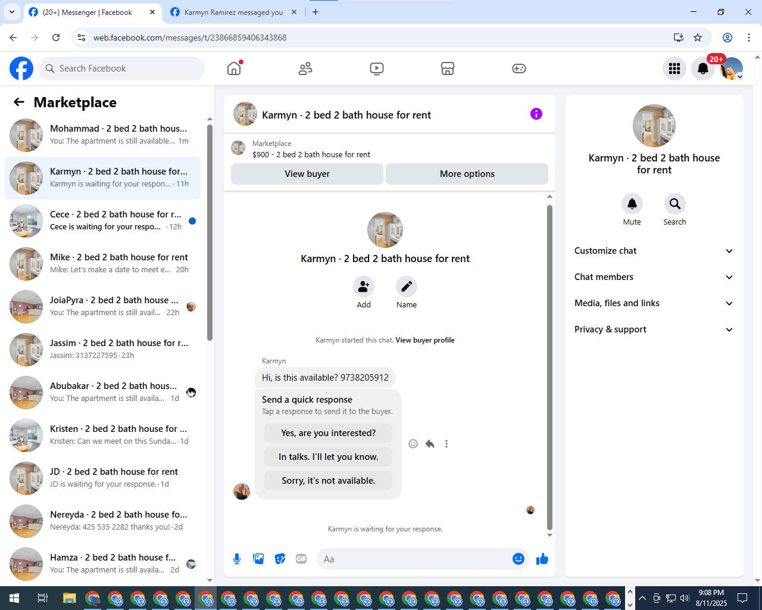Open Mohammad conversation in list
Image resolution: width=762 pixels, height=610 pixels.
[102, 135]
